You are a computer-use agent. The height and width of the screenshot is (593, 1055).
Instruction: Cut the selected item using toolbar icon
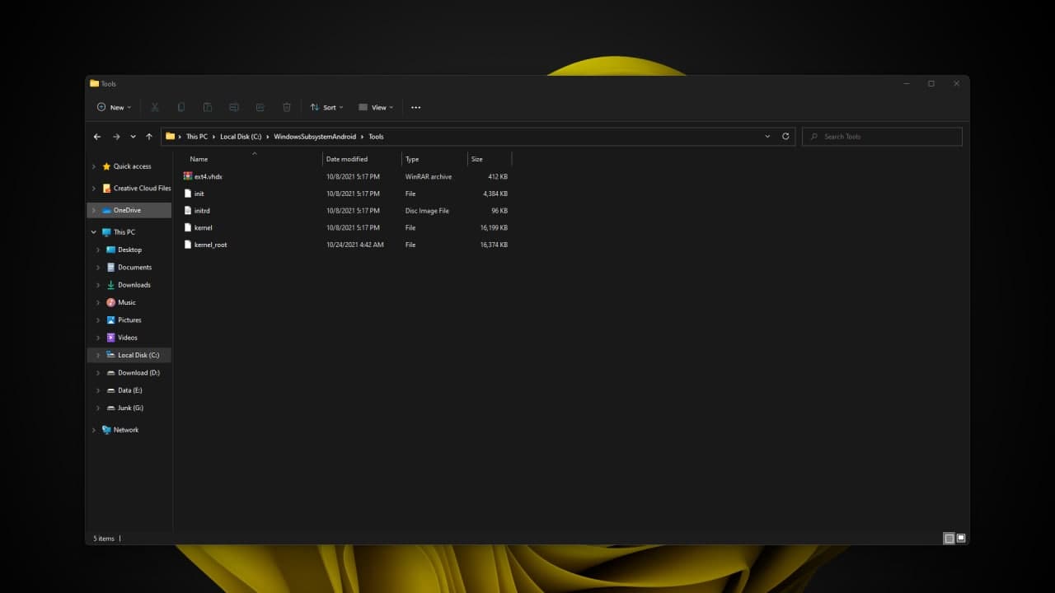click(155, 107)
